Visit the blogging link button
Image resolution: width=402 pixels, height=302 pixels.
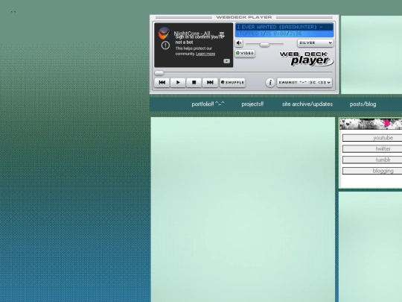click(372, 171)
